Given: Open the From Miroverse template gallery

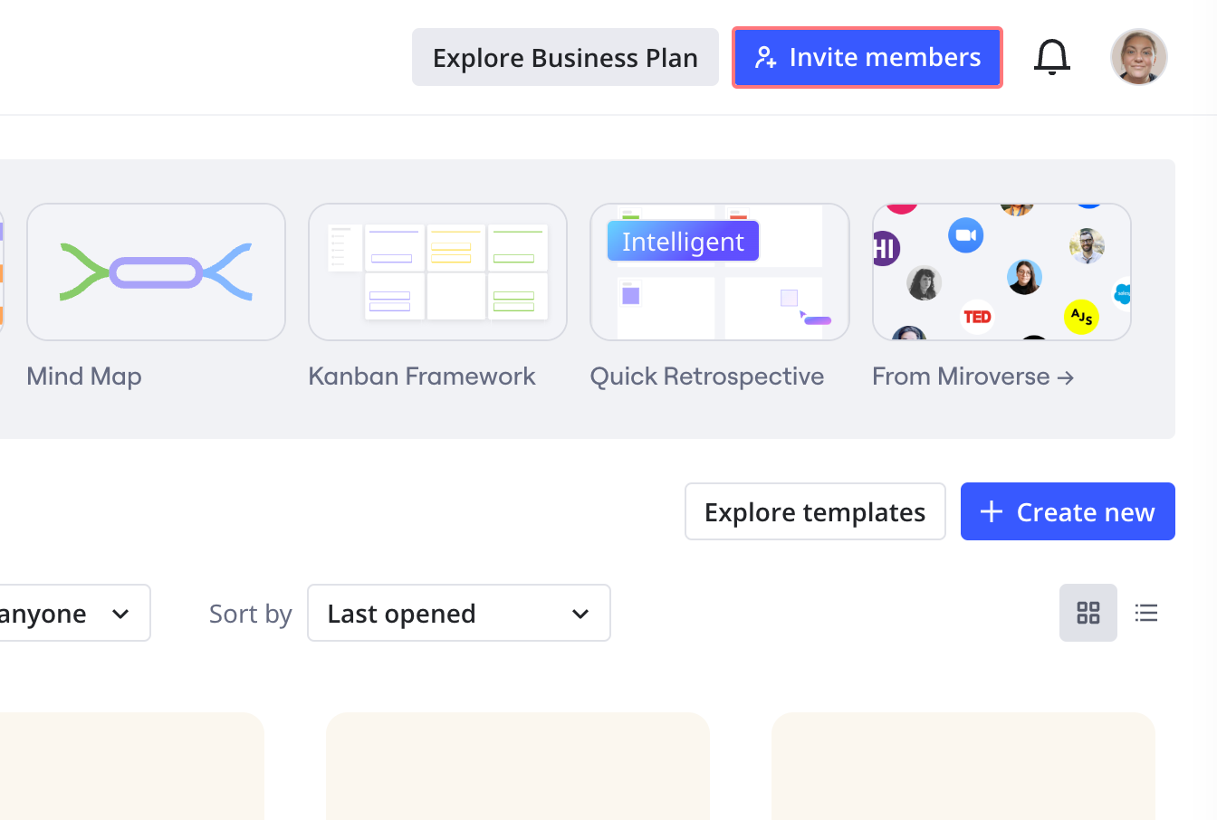Looking at the screenshot, I should click(x=1001, y=272).
